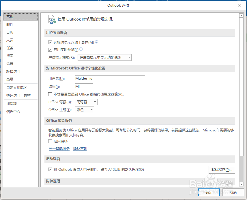The image size is (247, 200).
Task: Open the 高级 category
Action: (x=21, y=79)
